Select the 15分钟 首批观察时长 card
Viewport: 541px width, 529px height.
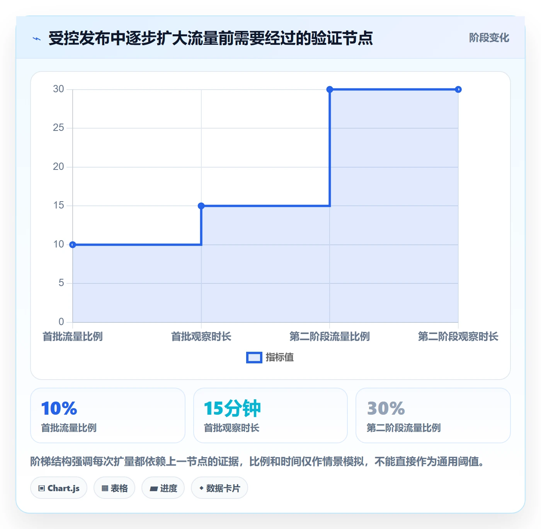pyautogui.click(x=270, y=415)
